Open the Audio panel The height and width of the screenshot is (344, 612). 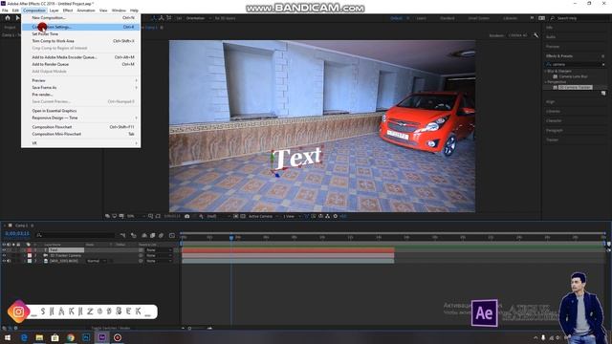(x=551, y=36)
